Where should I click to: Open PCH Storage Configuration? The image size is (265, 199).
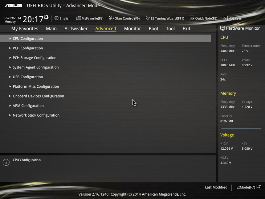click(x=34, y=58)
